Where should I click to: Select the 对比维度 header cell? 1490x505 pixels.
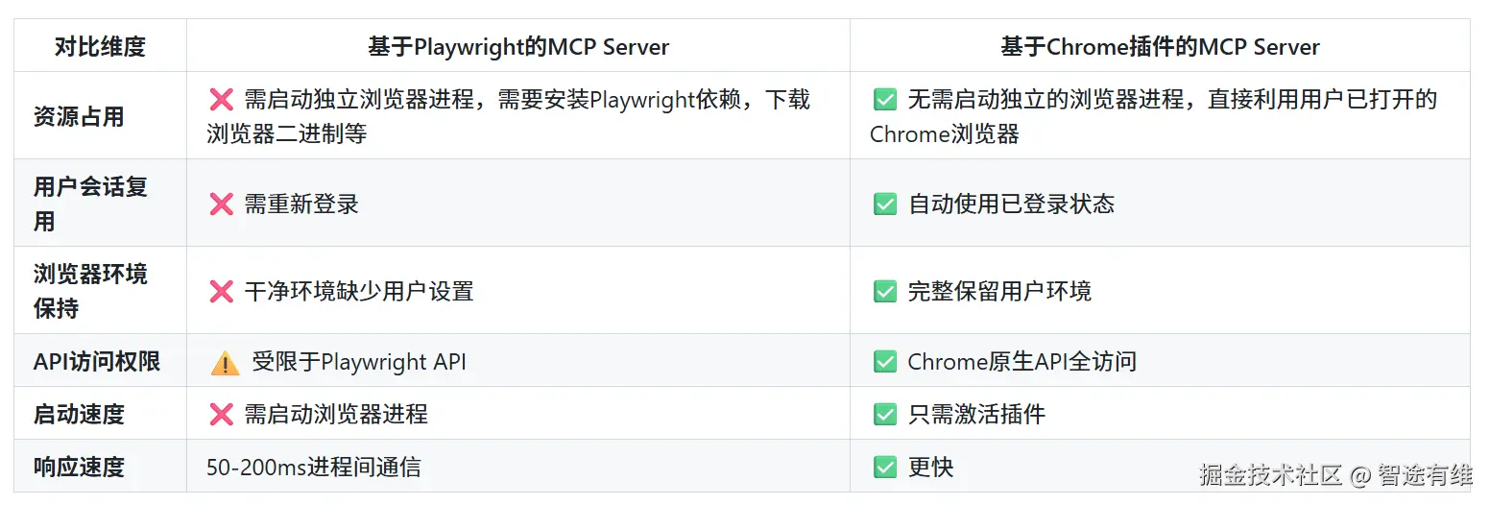point(100,46)
